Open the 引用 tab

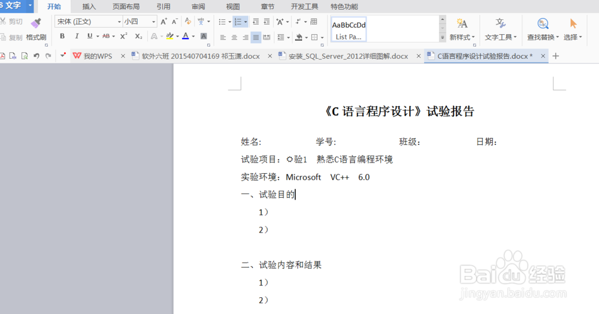coord(164,7)
